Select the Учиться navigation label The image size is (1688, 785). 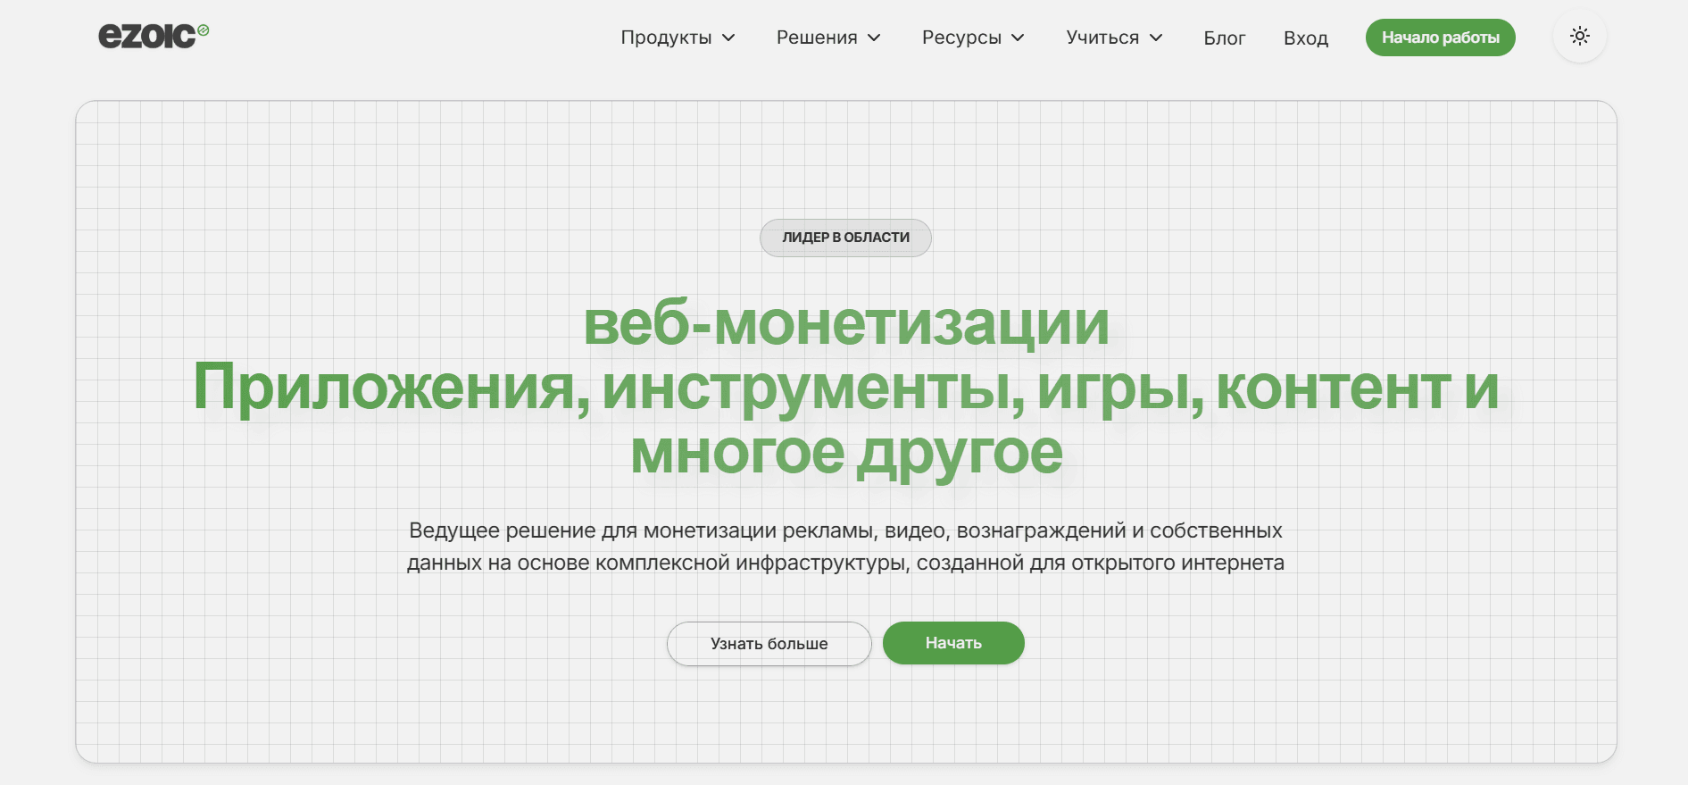pyautogui.click(x=1102, y=38)
